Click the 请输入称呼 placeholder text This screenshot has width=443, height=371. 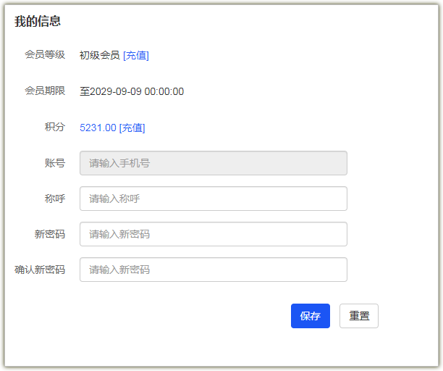114,199
